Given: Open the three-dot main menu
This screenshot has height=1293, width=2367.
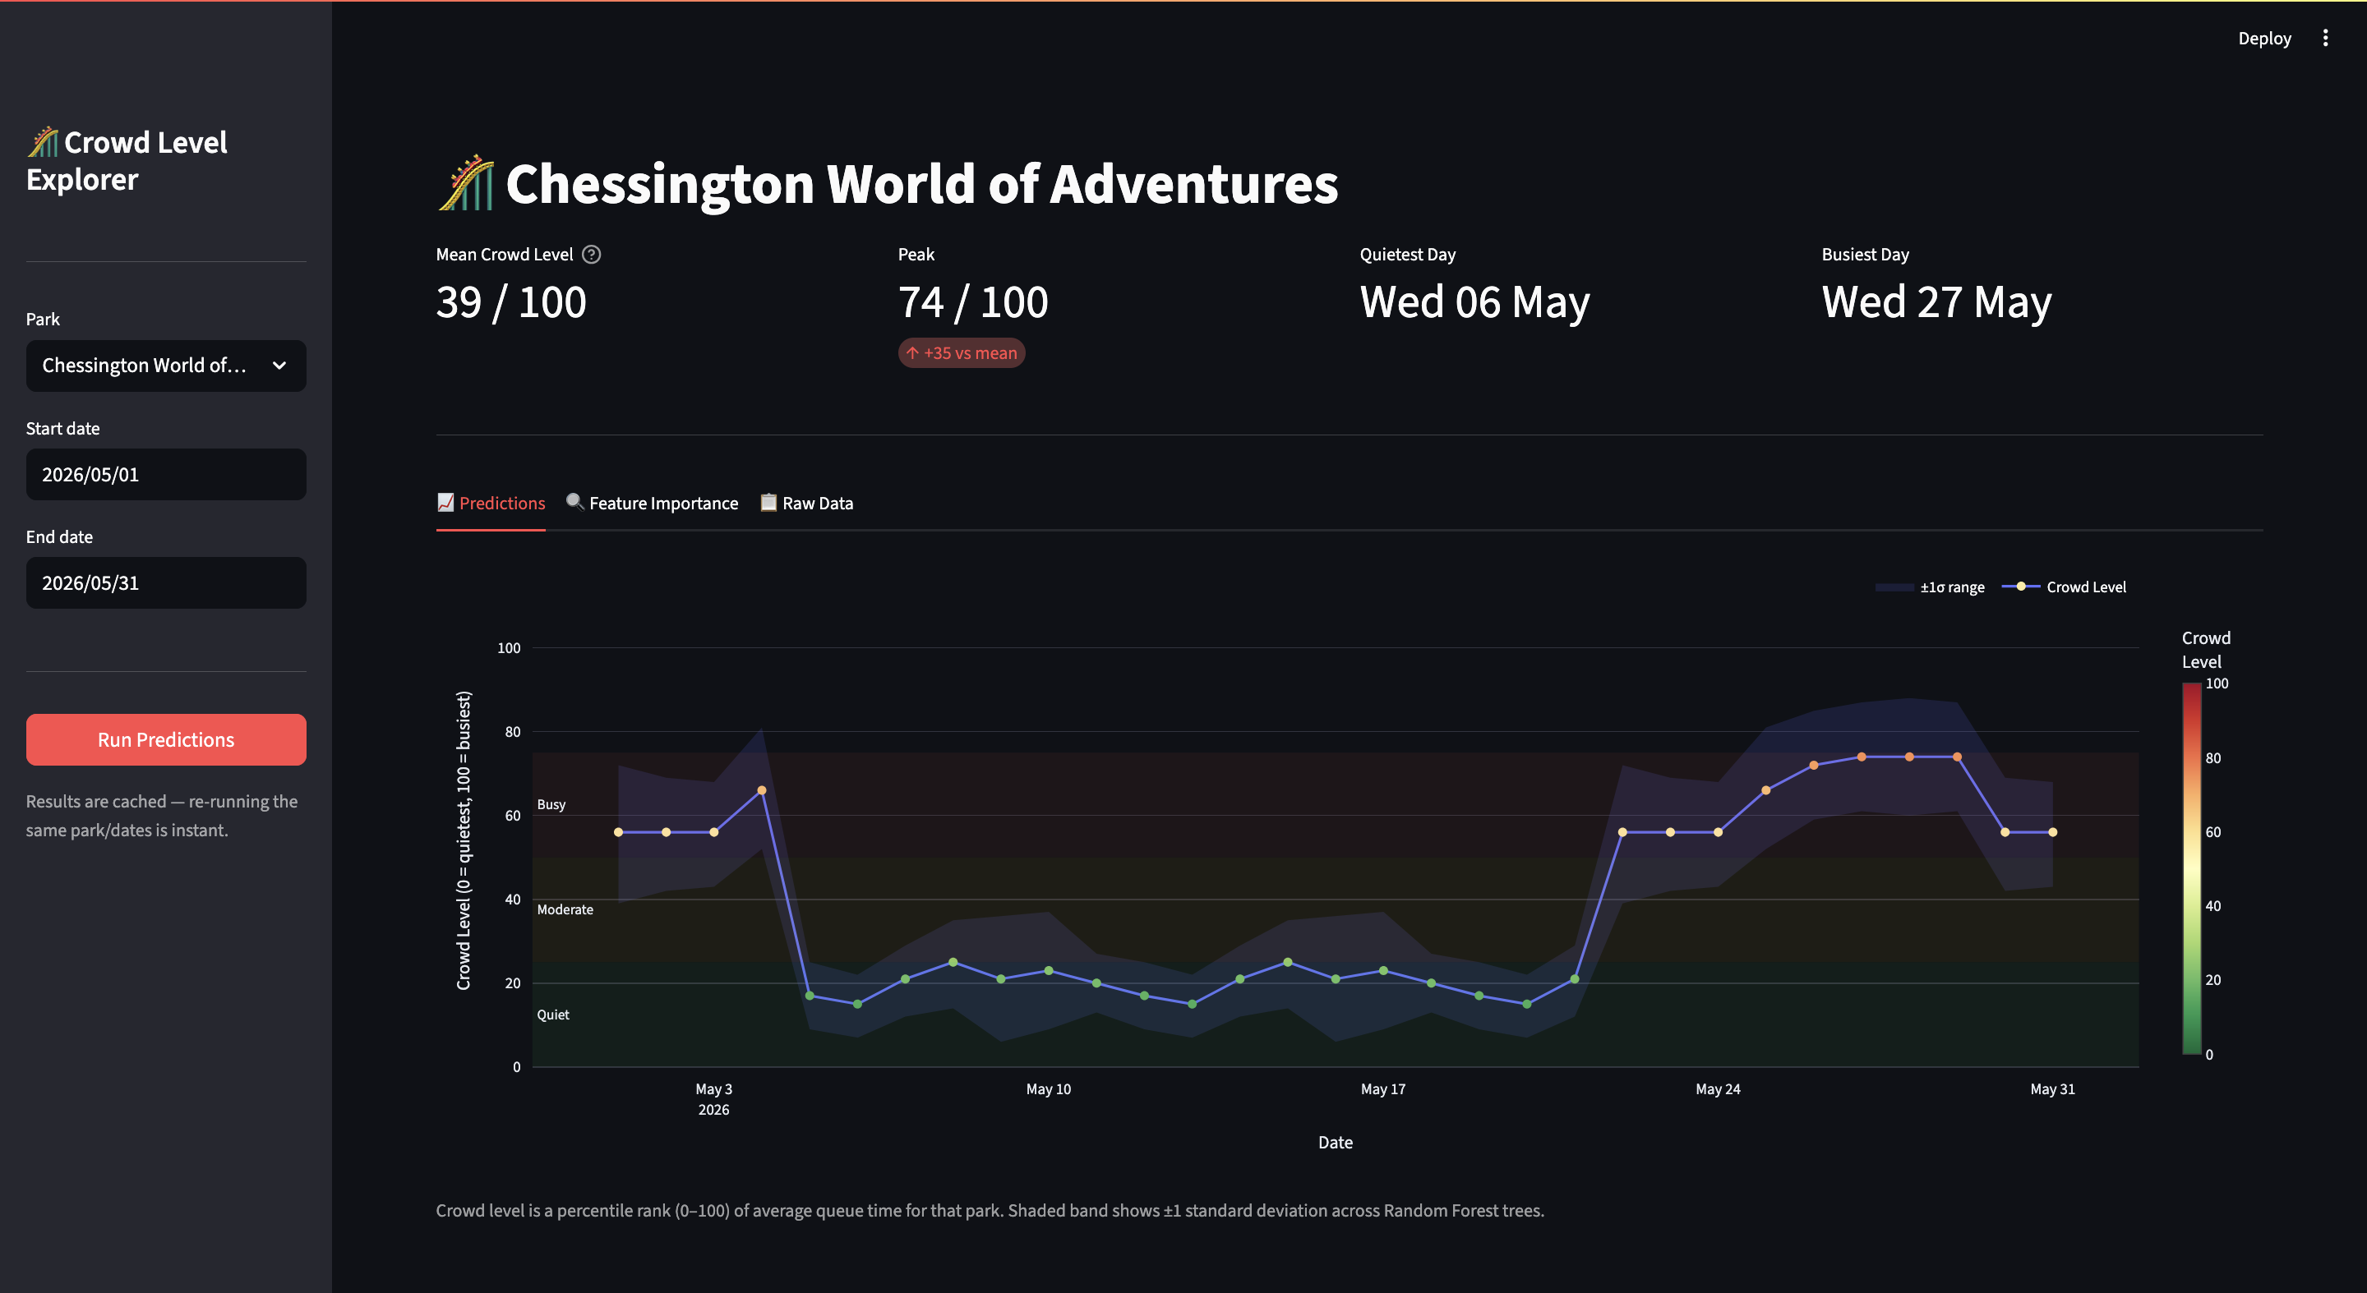Looking at the screenshot, I should pyautogui.click(x=2326, y=38).
